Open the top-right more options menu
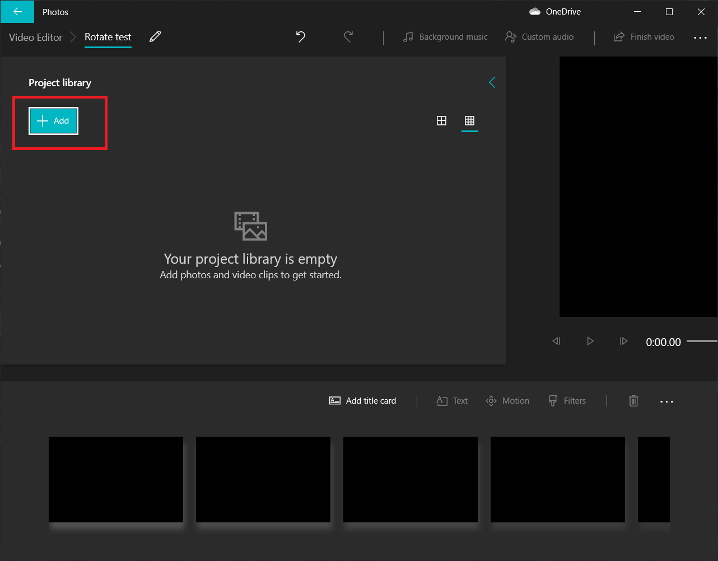The height and width of the screenshot is (561, 718). click(701, 37)
